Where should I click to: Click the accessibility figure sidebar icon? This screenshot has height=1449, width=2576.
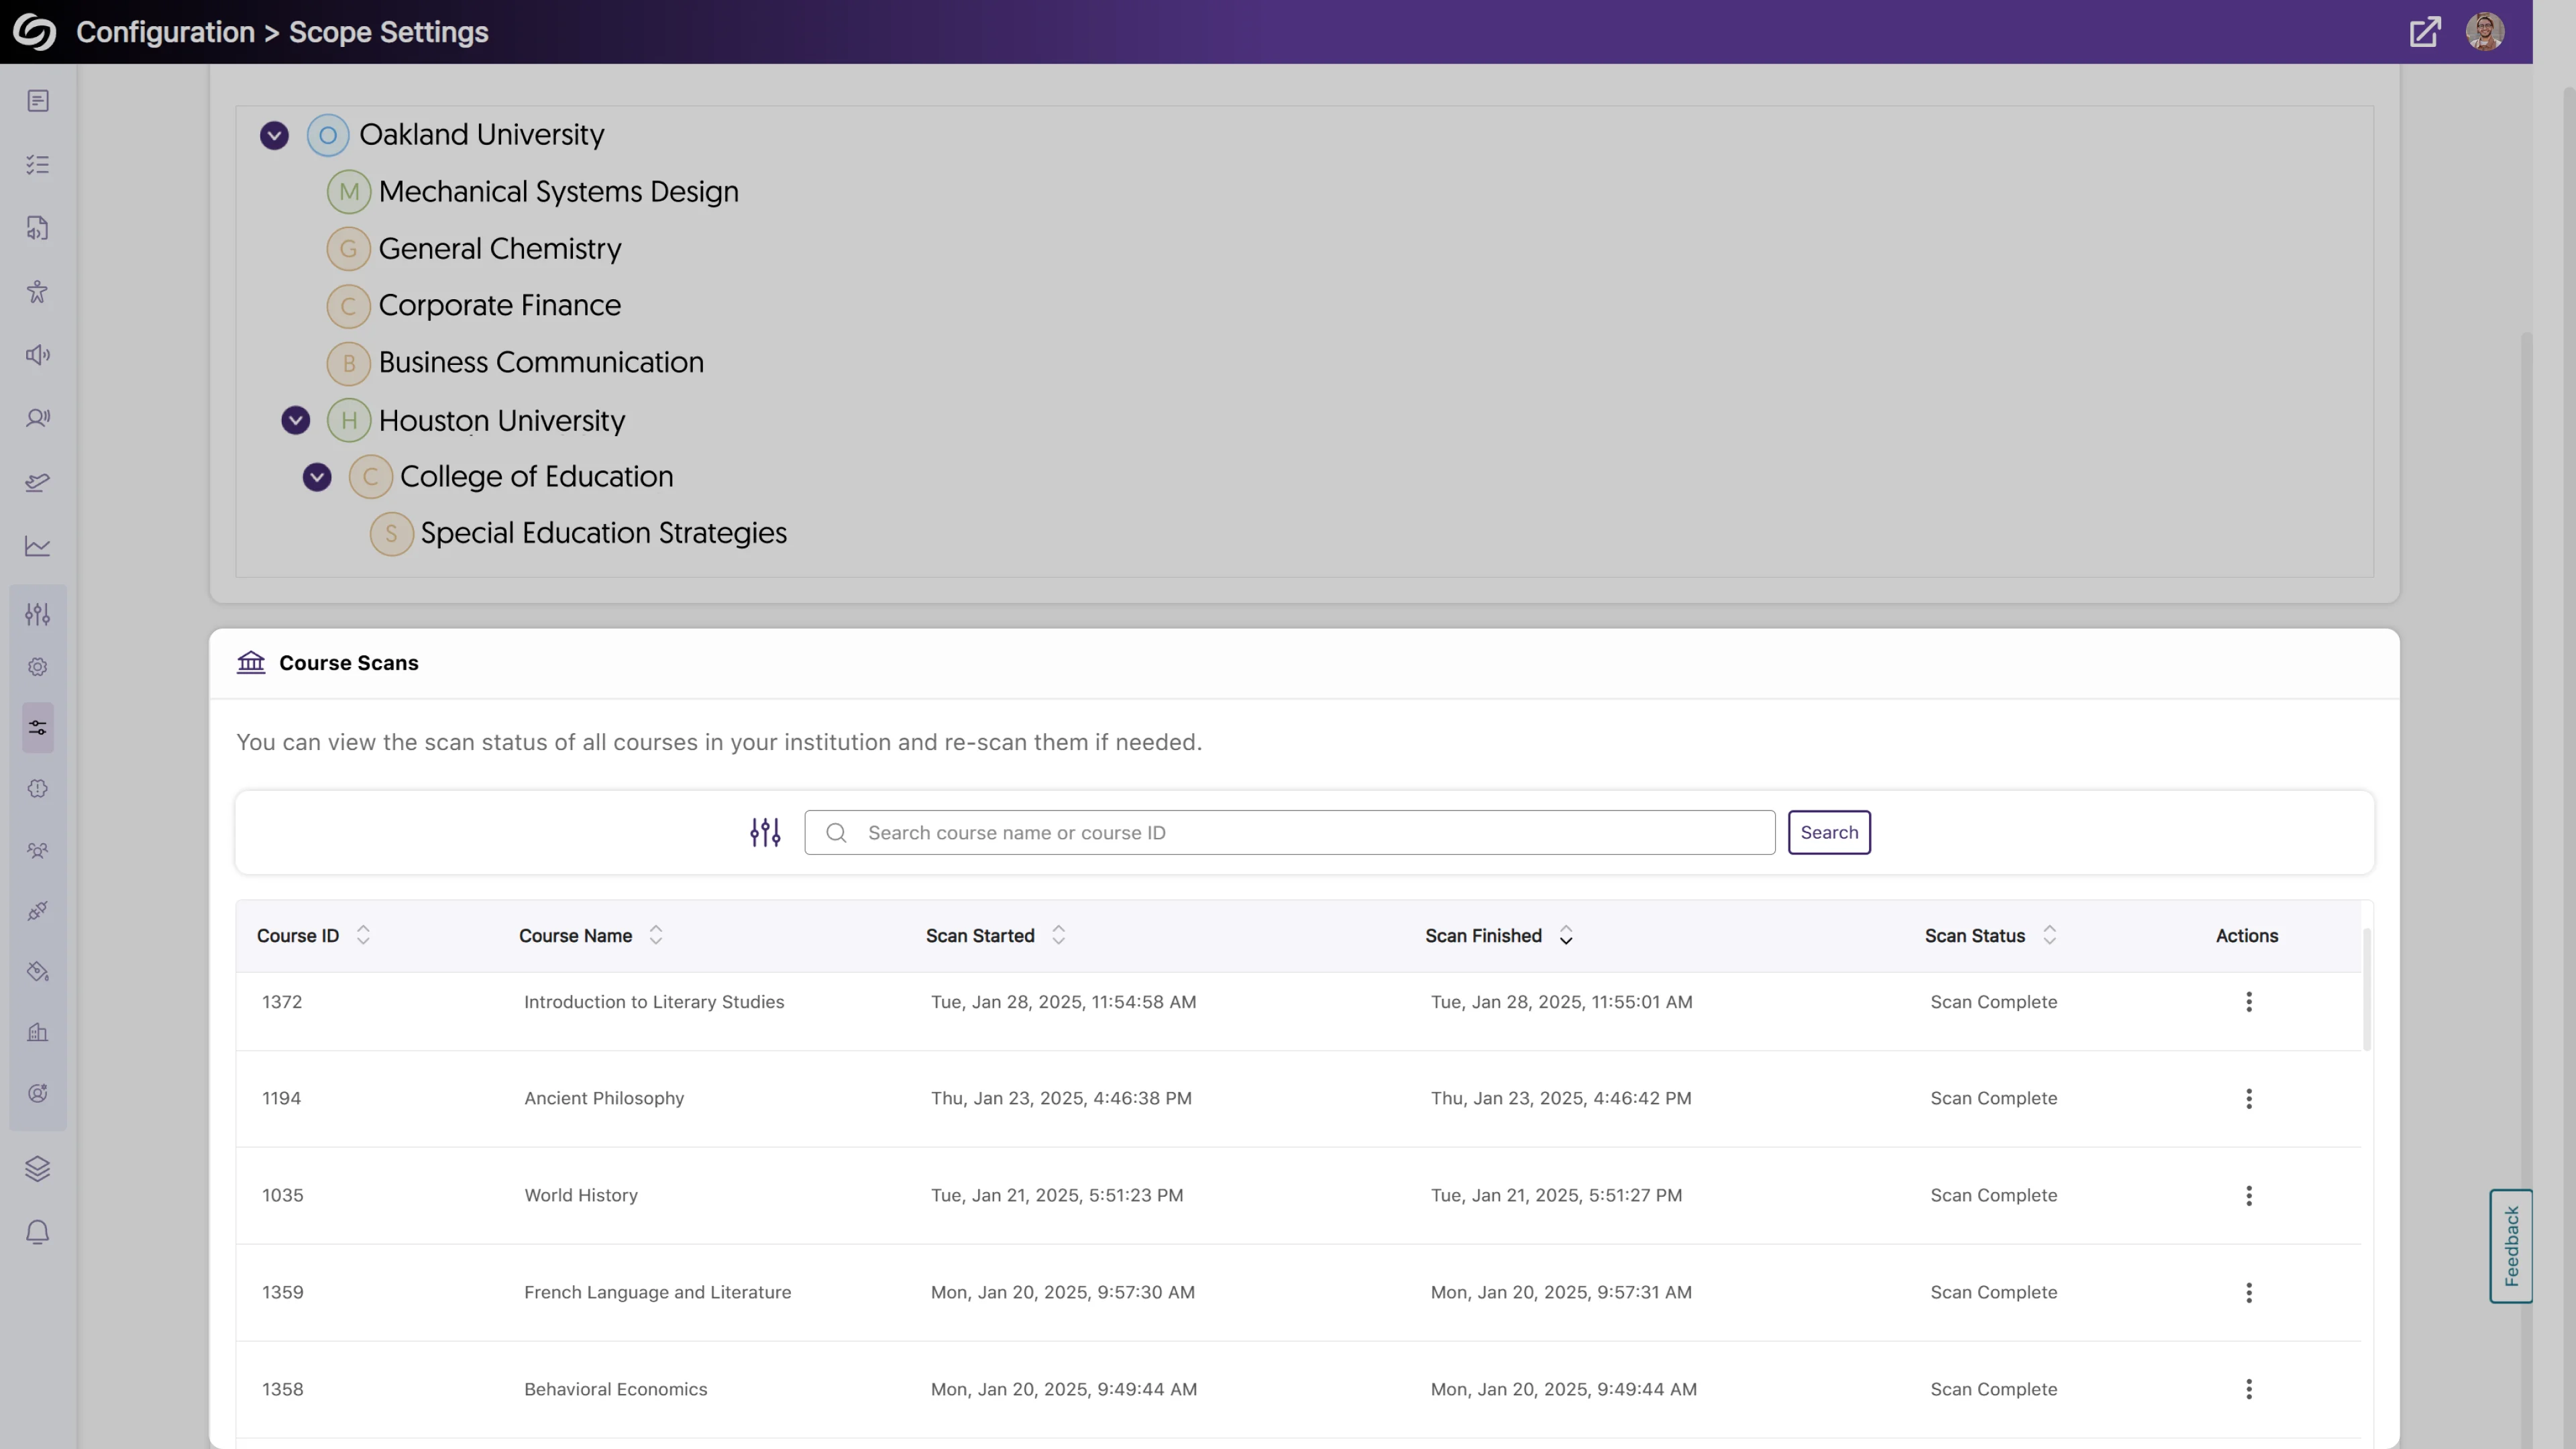pyautogui.click(x=37, y=291)
